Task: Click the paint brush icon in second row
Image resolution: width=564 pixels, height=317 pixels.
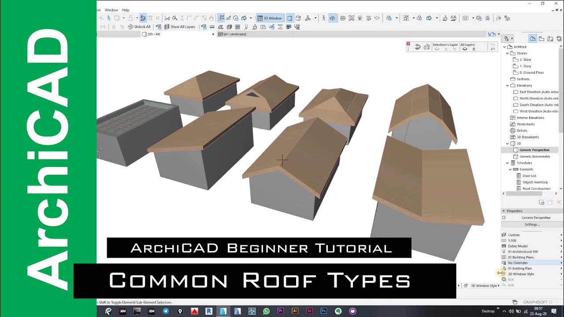Action: [255, 27]
